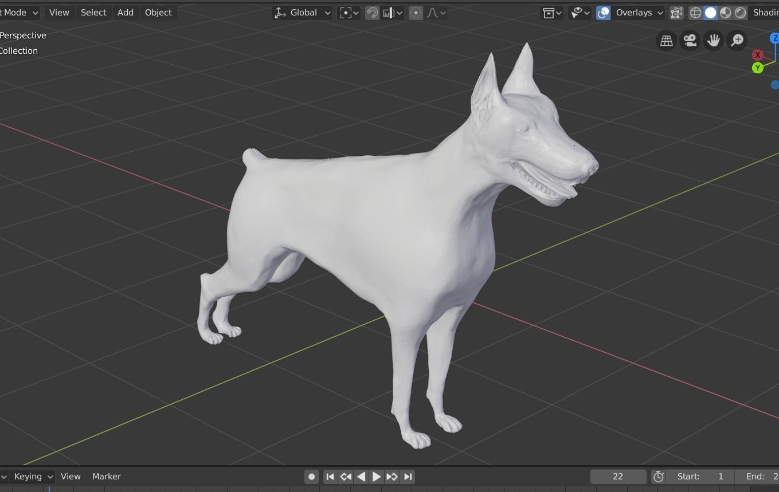
Task: Click the End frame field
Action: click(x=757, y=477)
